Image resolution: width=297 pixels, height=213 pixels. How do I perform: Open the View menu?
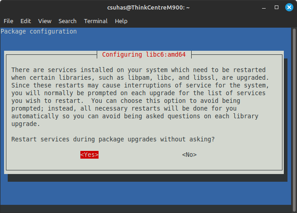(x=45, y=21)
